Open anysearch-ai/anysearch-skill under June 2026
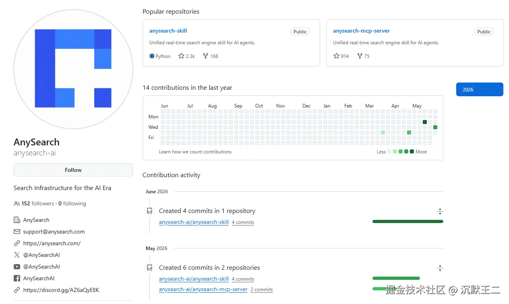Image resolution: width=509 pixels, height=304 pixels. 194,222
